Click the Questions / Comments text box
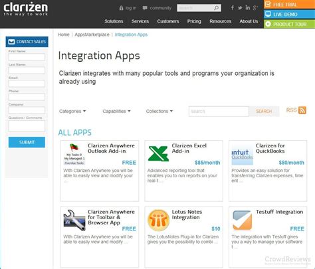This screenshot has height=269, width=315. 27,126
